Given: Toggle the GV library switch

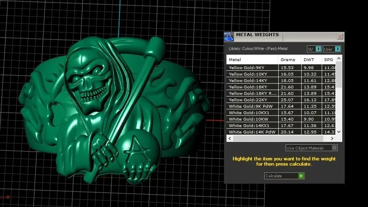Looking at the screenshot, I should click(314, 49).
